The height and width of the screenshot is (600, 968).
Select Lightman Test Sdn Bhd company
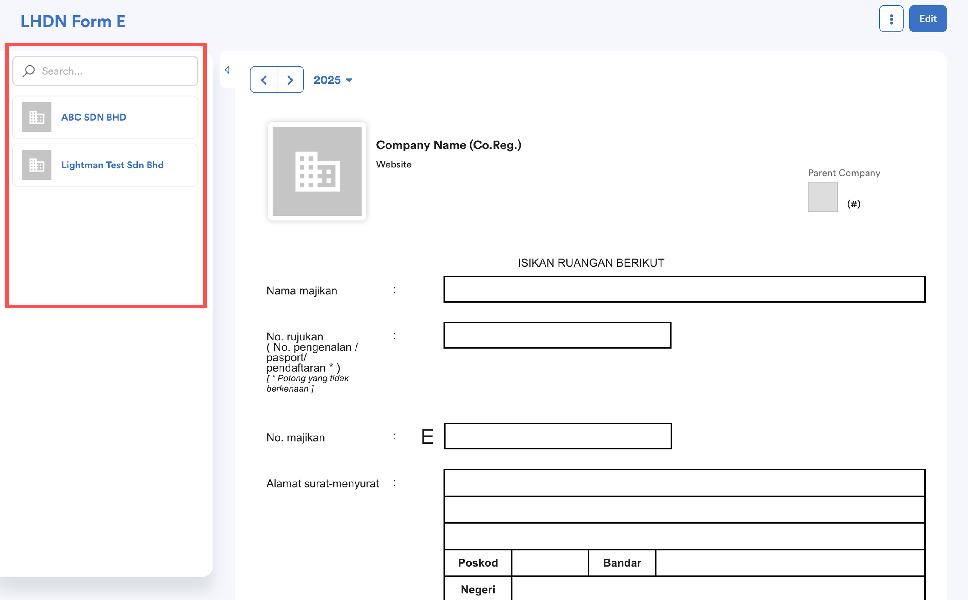pyautogui.click(x=112, y=165)
